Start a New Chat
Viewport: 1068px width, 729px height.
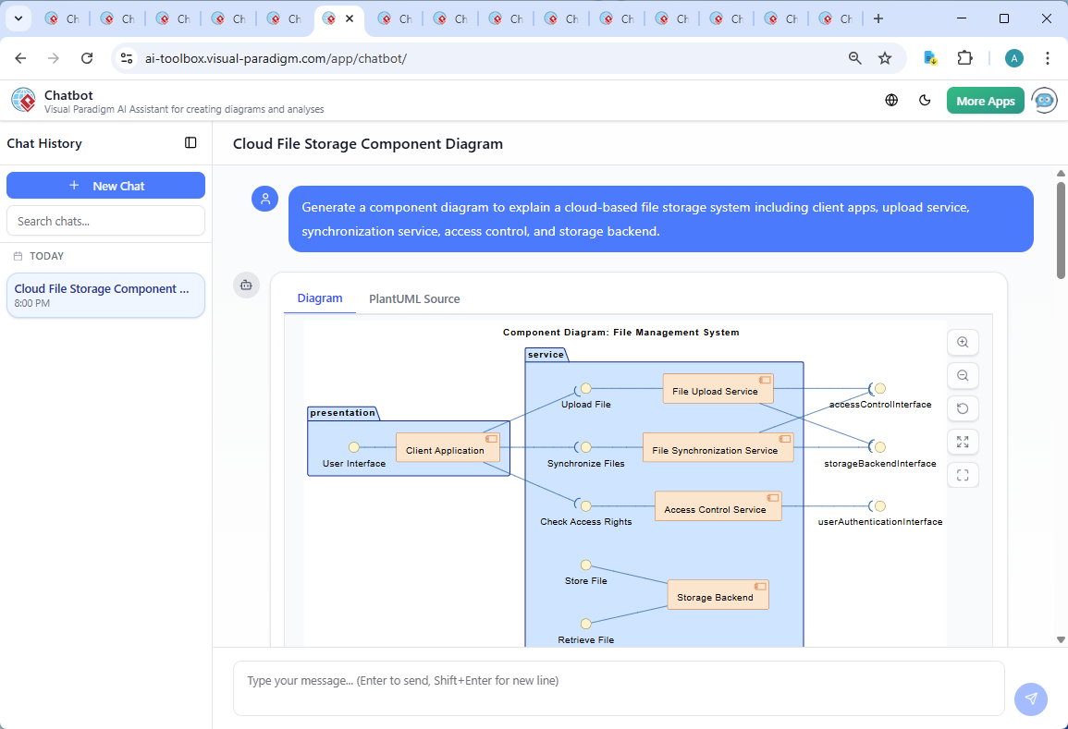point(105,185)
